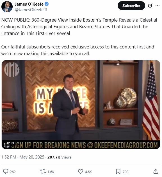Click the 703 bookmarks count

click(x=126, y=172)
